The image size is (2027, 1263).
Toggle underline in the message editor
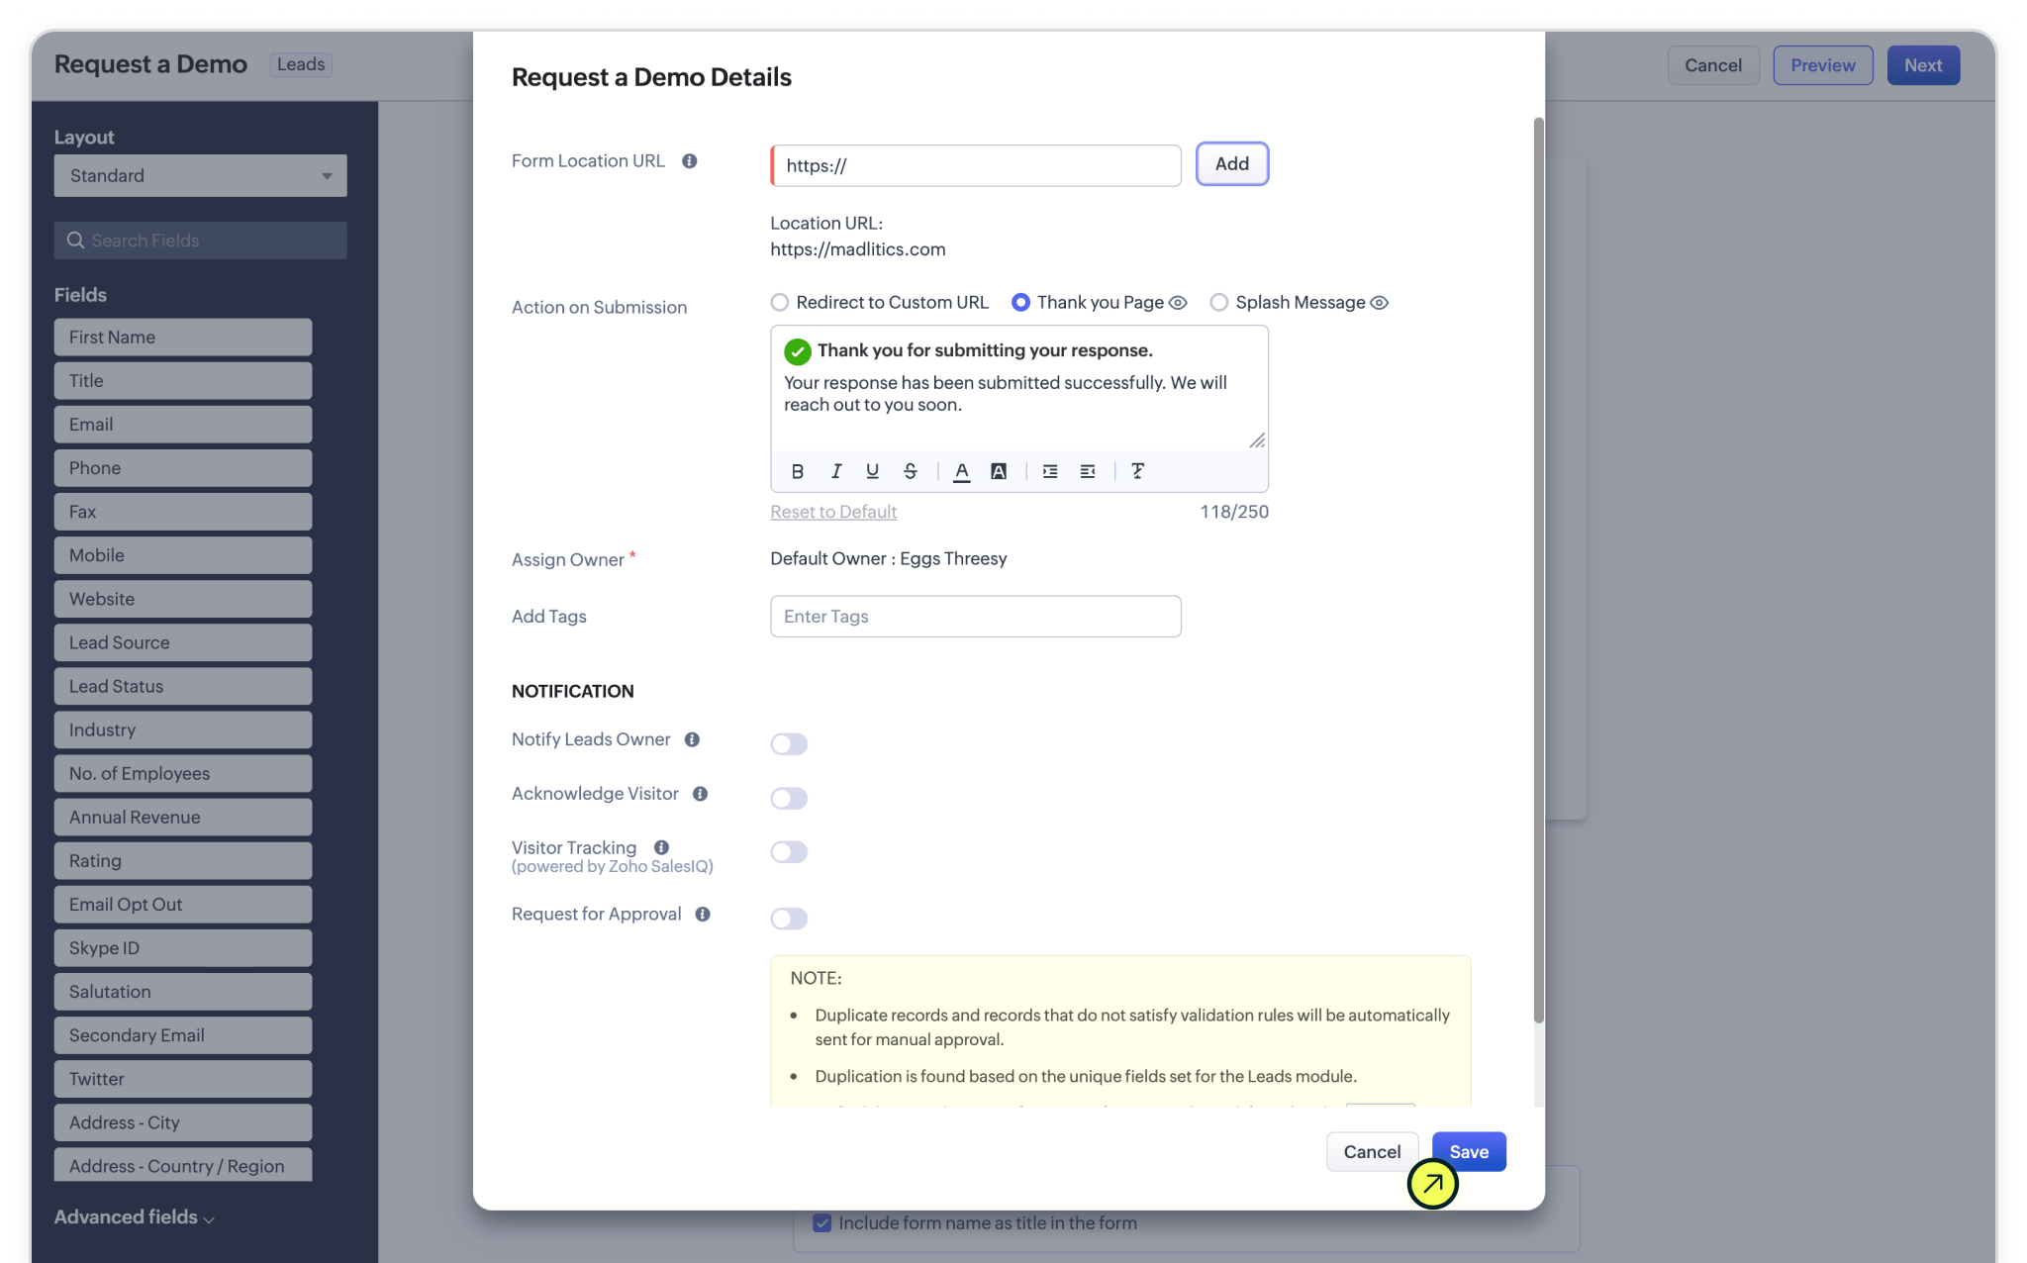click(872, 471)
